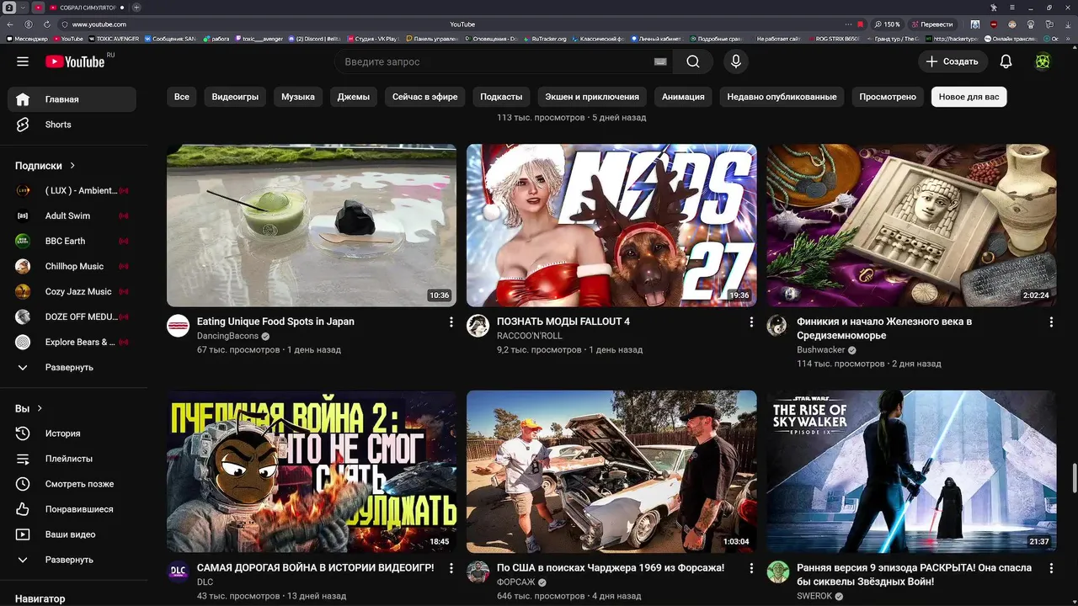Viewport: 1078px width, 606px height.
Task: Select the Новое для вас chip
Action: (x=969, y=97)
